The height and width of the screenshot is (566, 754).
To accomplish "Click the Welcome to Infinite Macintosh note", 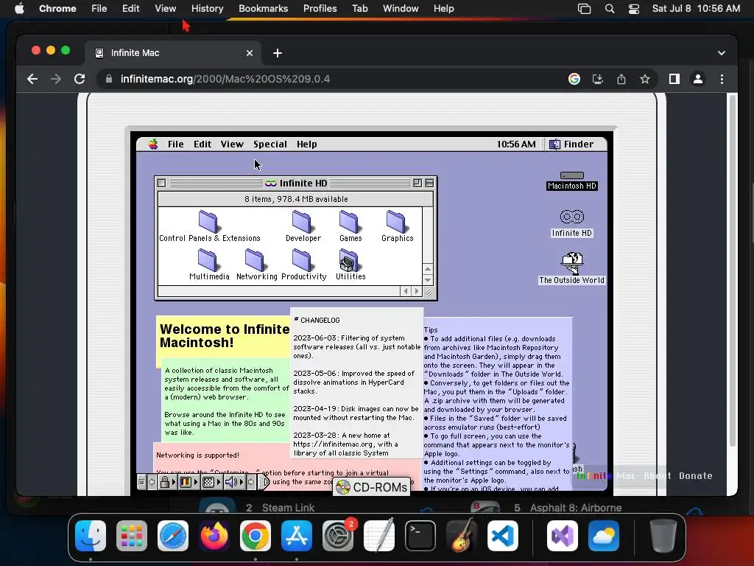I will click(223, 336).
